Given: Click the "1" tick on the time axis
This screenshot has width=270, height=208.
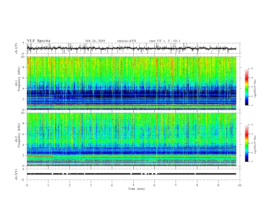Looking at the screenshot, I should tap(48, 185).
